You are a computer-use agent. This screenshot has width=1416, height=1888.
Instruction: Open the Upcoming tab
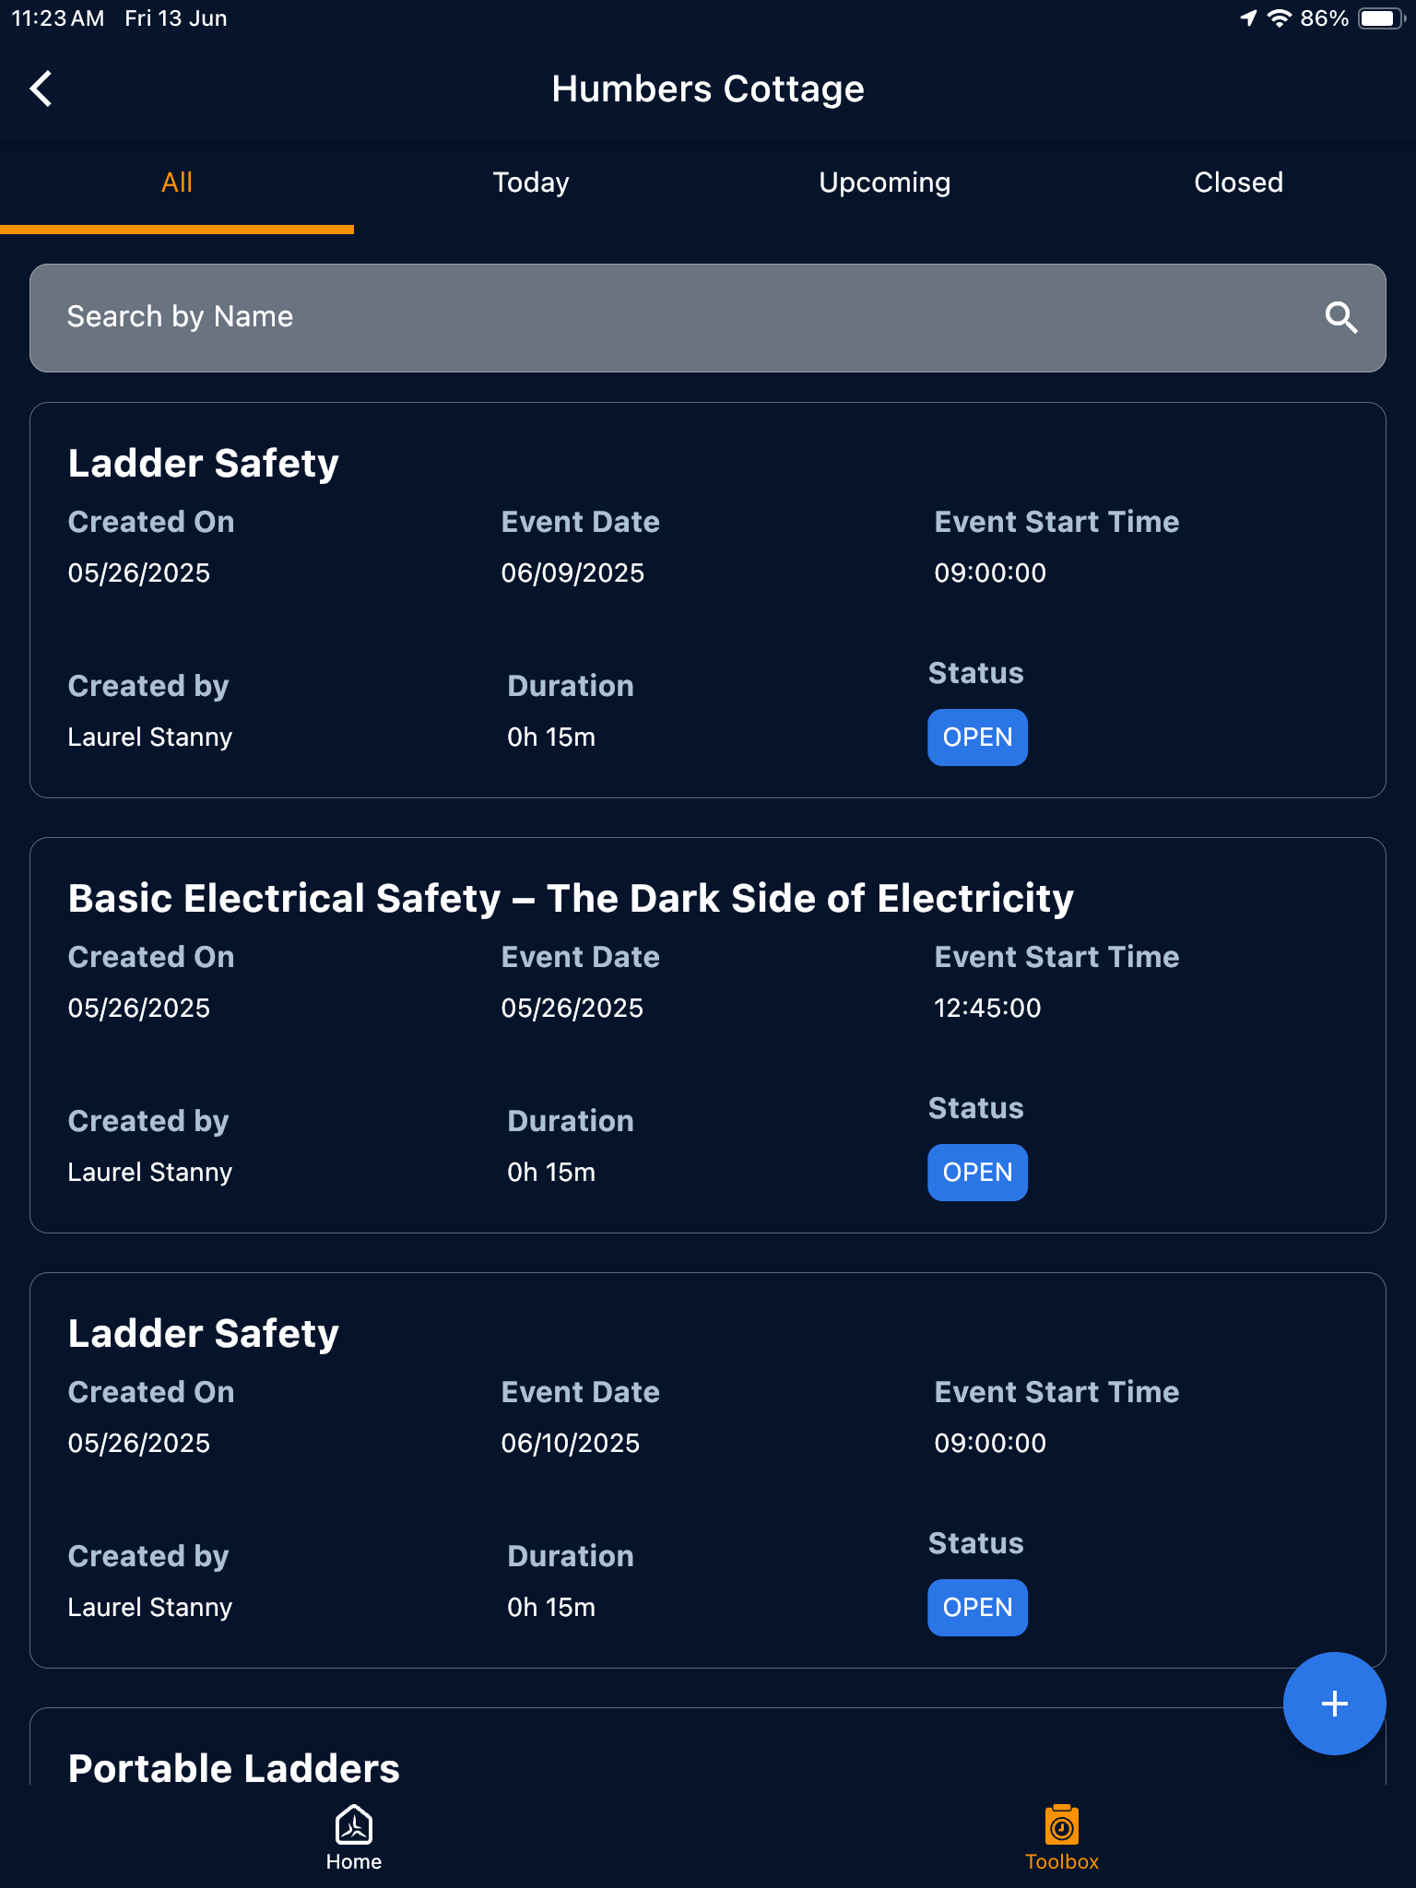[x=885, y=183]
